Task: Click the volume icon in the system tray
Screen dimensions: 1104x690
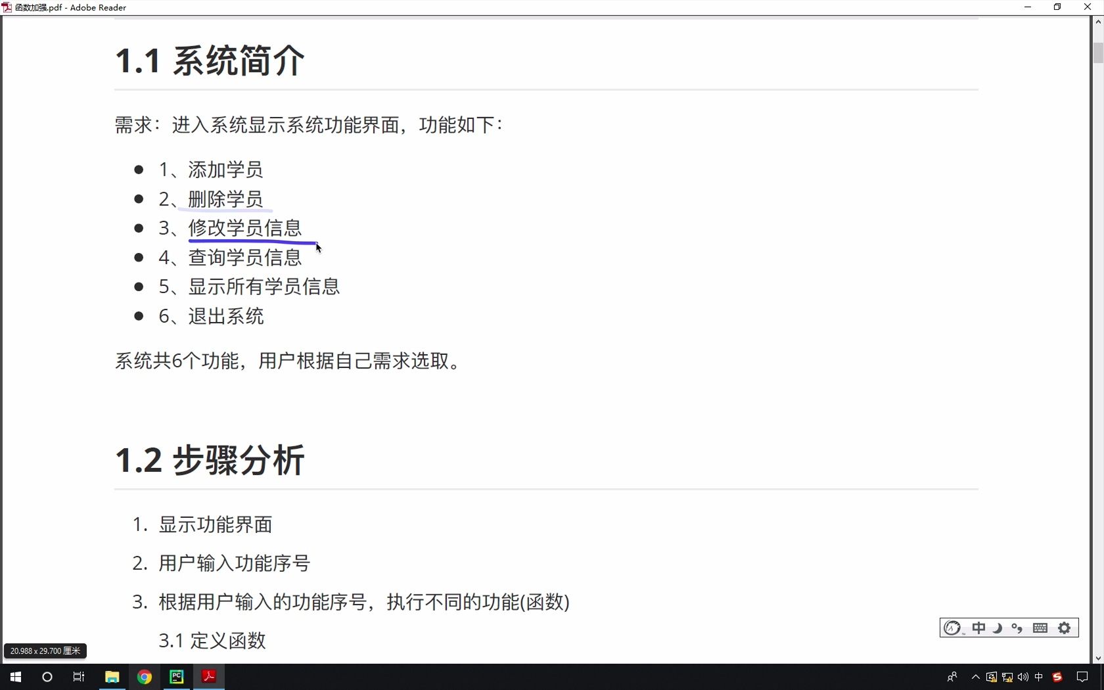Action: pos(1022,678)
